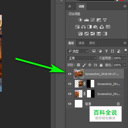The width and height of the screenshot is (128, 128).
Task: Add a Levels adjustment layer
Action: [x=87, y=20]
